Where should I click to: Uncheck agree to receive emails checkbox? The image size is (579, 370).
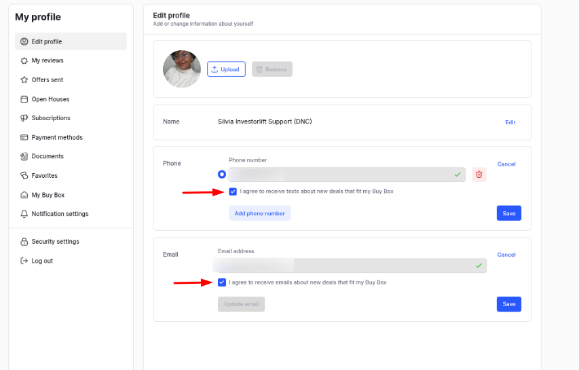point(221,282)
